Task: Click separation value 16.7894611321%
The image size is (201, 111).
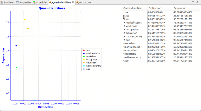Action: [x=183, y=57]
